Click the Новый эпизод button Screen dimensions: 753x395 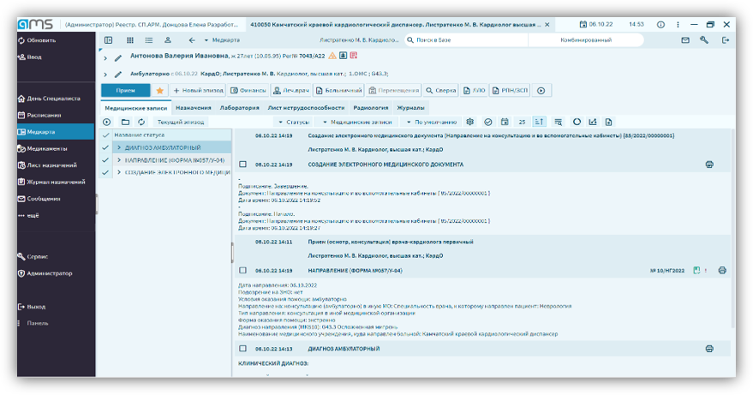pos(199,90)
